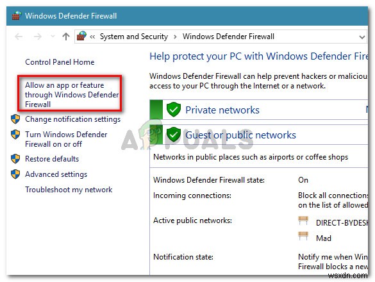Click the shield icon beside Change notification settings
375x282 pixels.
[x=15, y=119]
